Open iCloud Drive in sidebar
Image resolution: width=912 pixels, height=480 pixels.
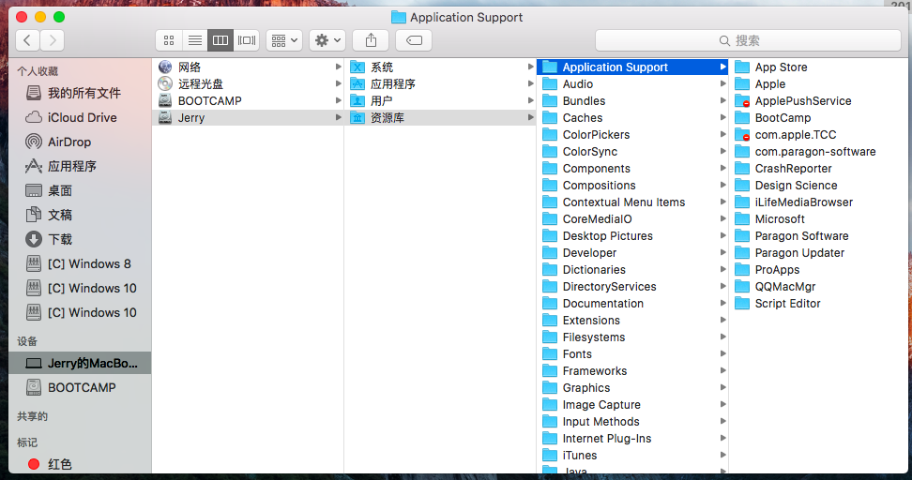(82, 117)
